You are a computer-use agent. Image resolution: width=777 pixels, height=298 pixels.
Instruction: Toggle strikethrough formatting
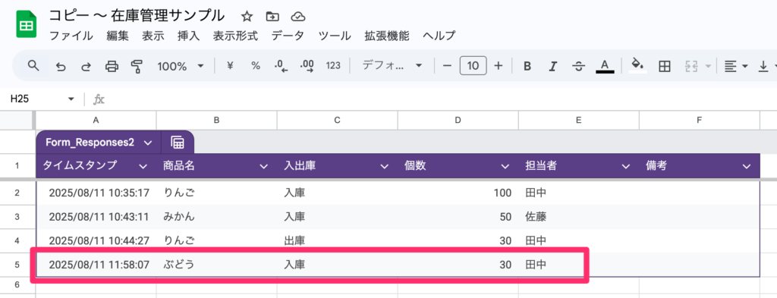point(578,66)
